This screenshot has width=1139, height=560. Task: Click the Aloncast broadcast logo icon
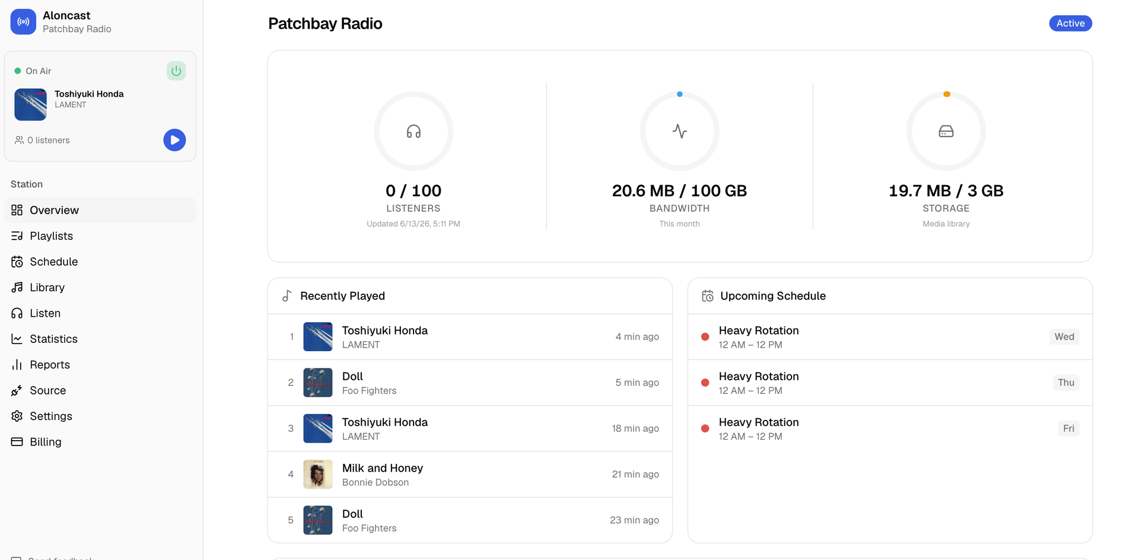[23, 22]
